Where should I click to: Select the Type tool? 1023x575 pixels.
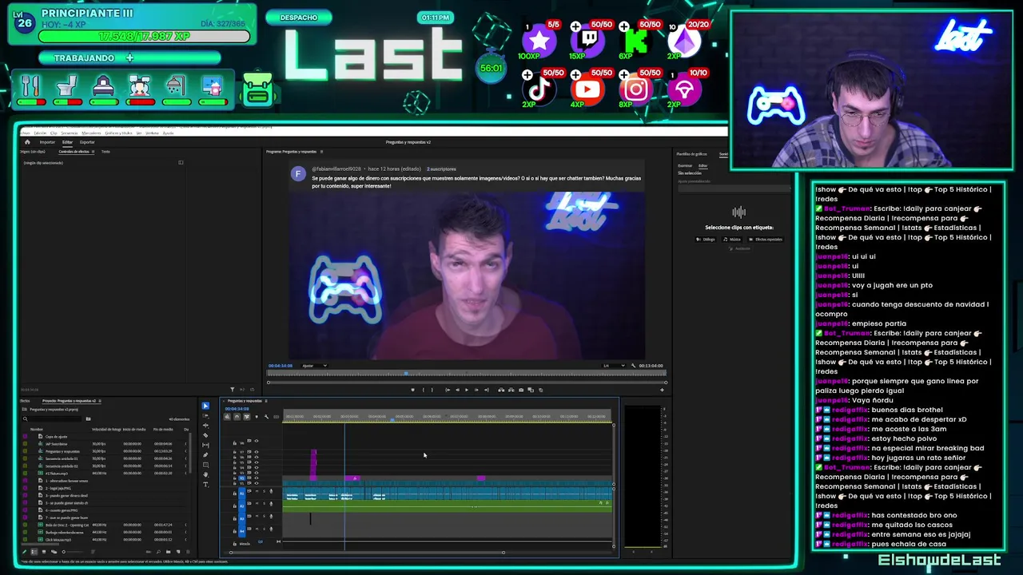[x=205, y=485]
